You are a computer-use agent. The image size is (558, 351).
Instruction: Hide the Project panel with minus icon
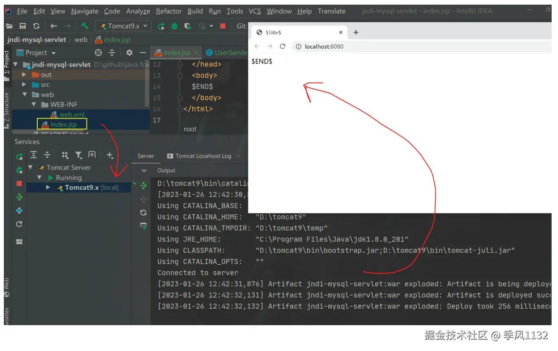tap(143, 53)
